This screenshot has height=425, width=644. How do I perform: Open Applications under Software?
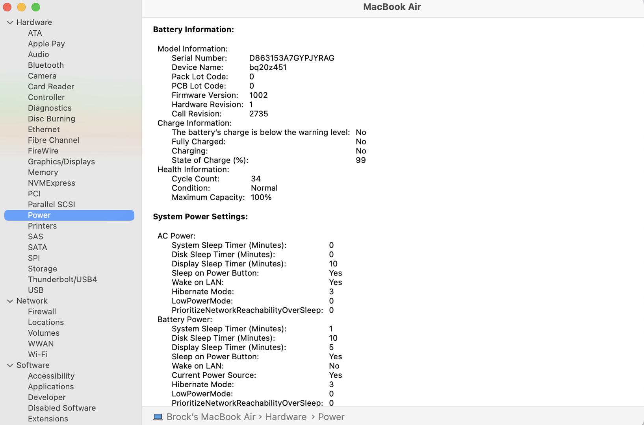coord(51,387)
